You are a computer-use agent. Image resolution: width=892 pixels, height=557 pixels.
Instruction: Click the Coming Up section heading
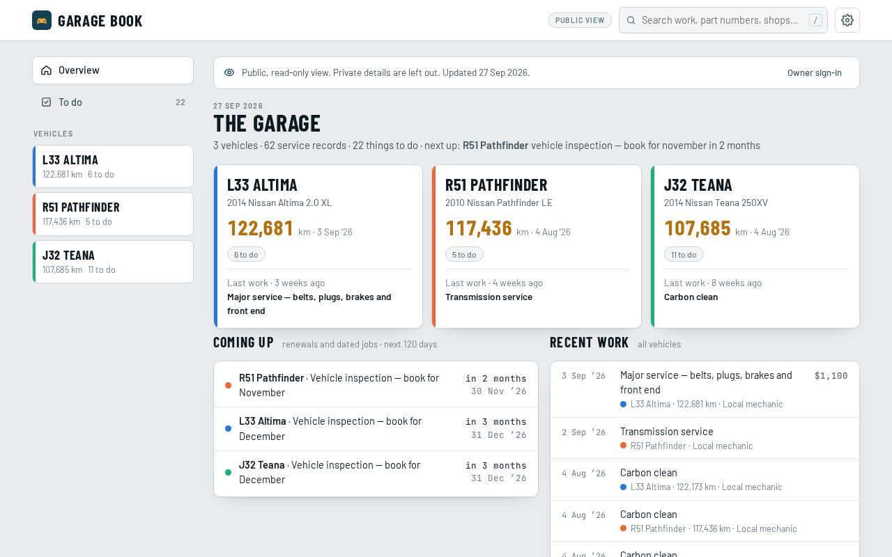pos(243,342)
